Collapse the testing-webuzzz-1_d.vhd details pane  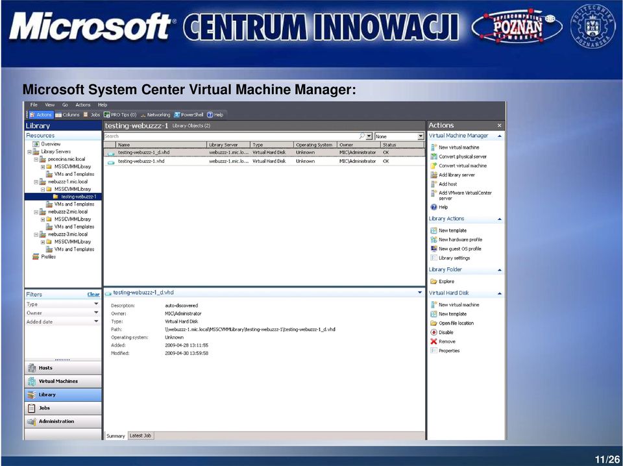420,293
